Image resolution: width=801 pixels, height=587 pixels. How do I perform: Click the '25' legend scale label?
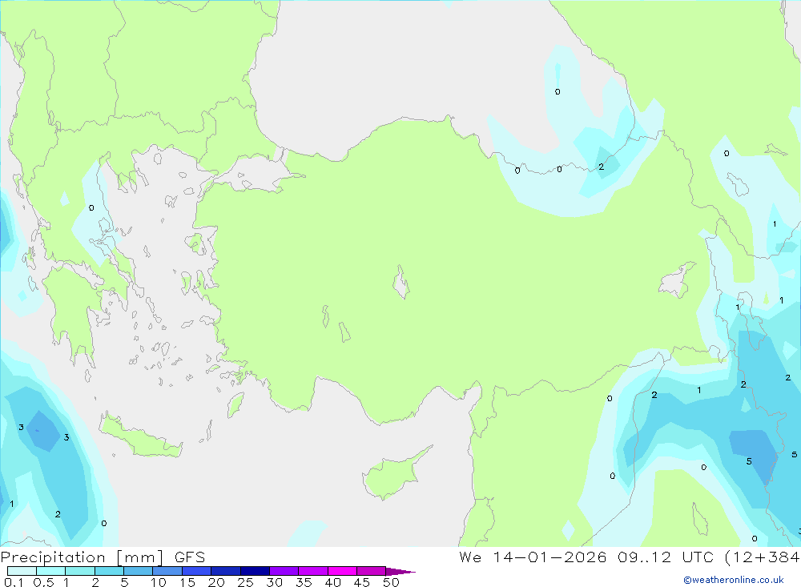(246, 582)
